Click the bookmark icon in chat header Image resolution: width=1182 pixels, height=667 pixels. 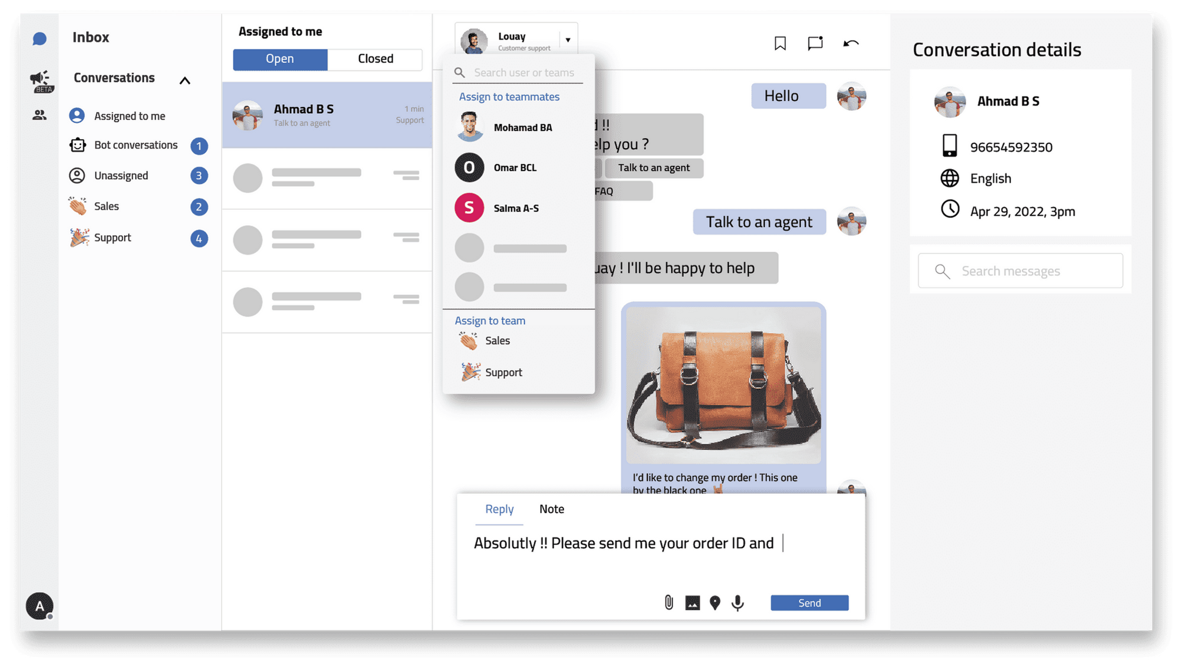(x=780, y=43)
